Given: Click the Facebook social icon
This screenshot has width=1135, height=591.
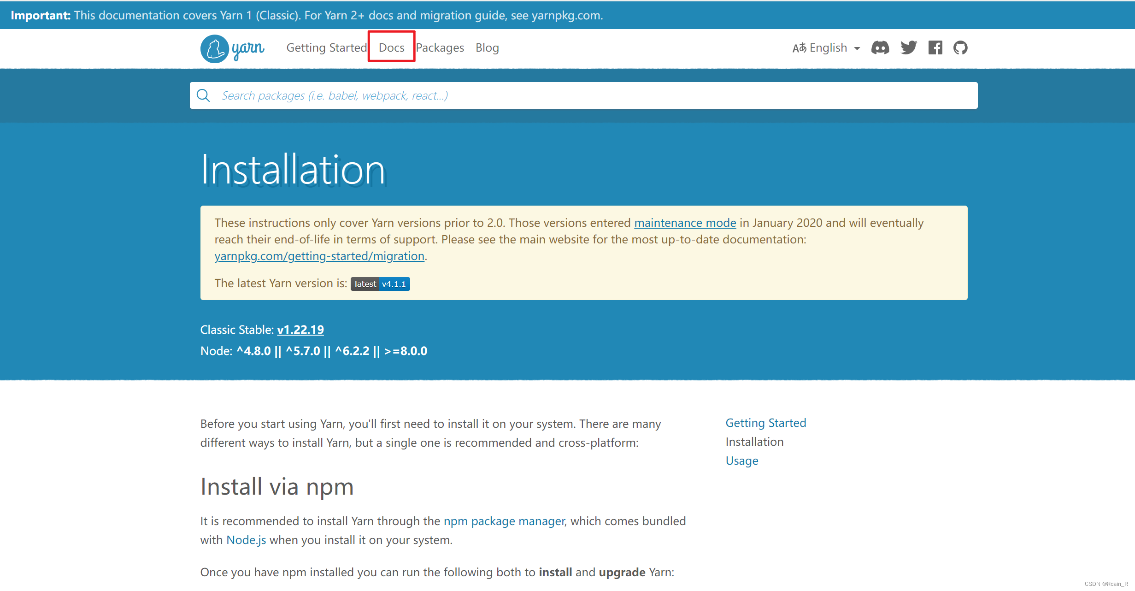Looking at the screenshot, I should [x=935, y=47].
